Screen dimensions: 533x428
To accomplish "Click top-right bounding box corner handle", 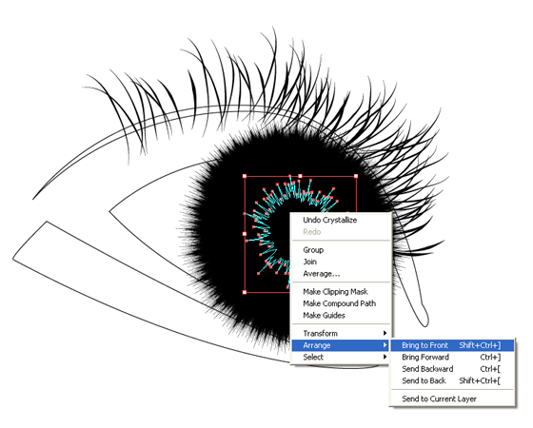I will pos(356,176).
